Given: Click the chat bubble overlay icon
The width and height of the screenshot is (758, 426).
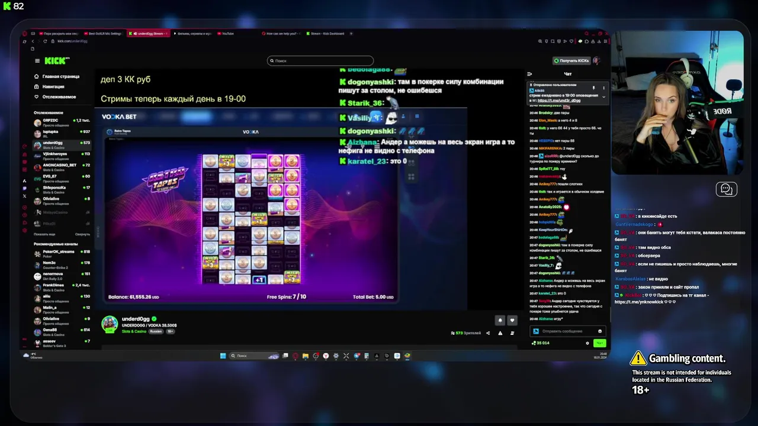Looking at the screenshot, I should click(726, 189).
